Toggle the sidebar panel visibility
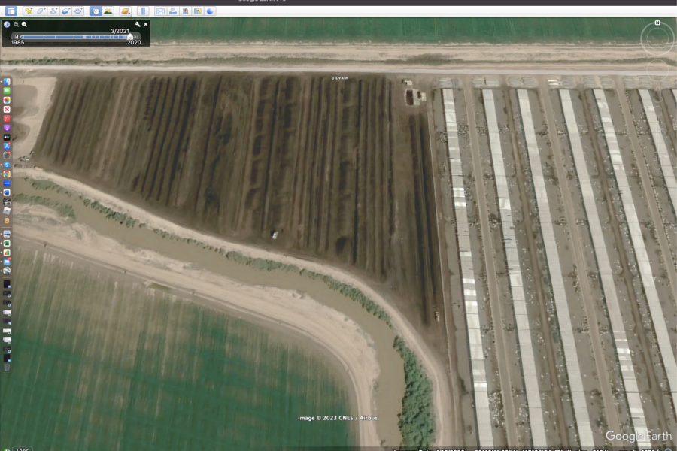The width and height of the screenshot is (677, 451). pos(10,11)
